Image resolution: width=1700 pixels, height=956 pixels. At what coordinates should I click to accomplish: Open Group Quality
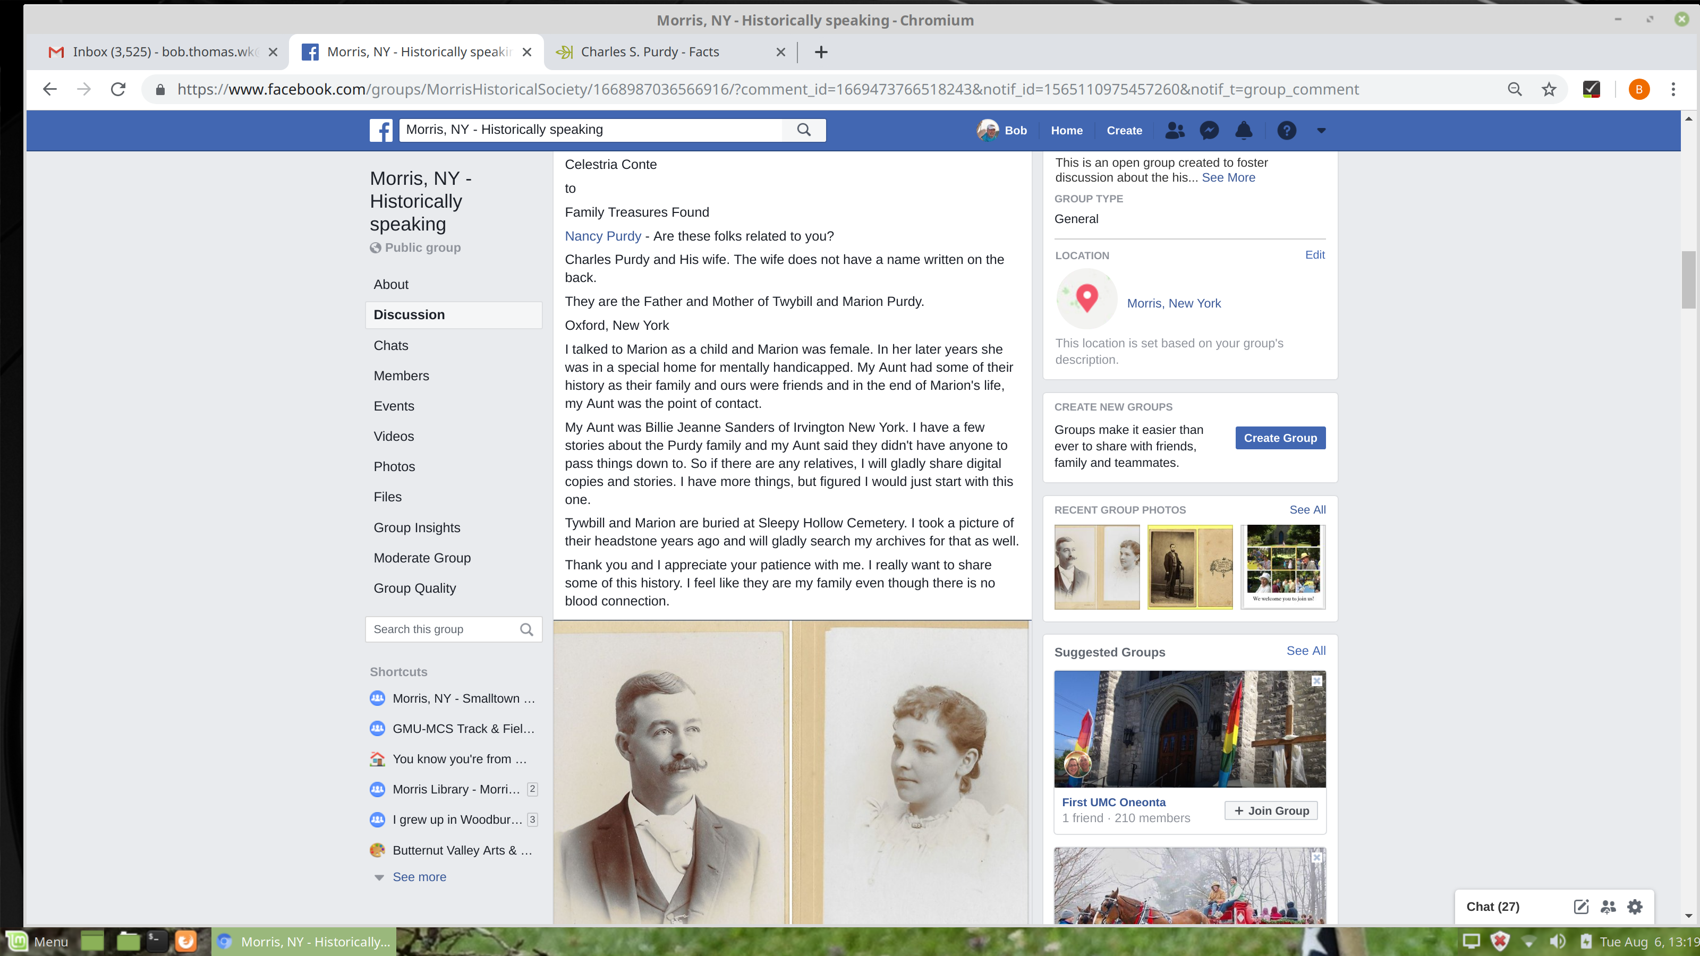(414, 588)
